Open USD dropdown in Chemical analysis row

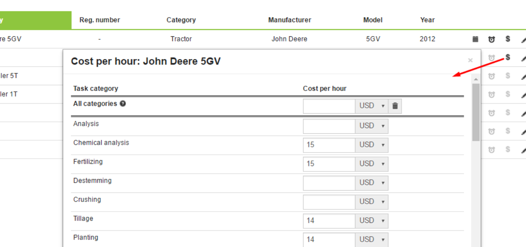[x=372, y=145]
